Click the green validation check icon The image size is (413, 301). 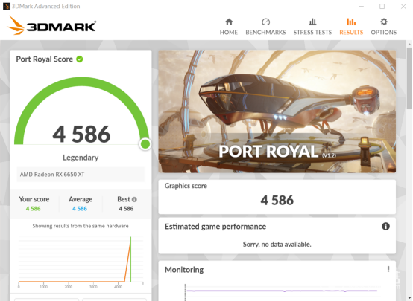tap(80, 59)
